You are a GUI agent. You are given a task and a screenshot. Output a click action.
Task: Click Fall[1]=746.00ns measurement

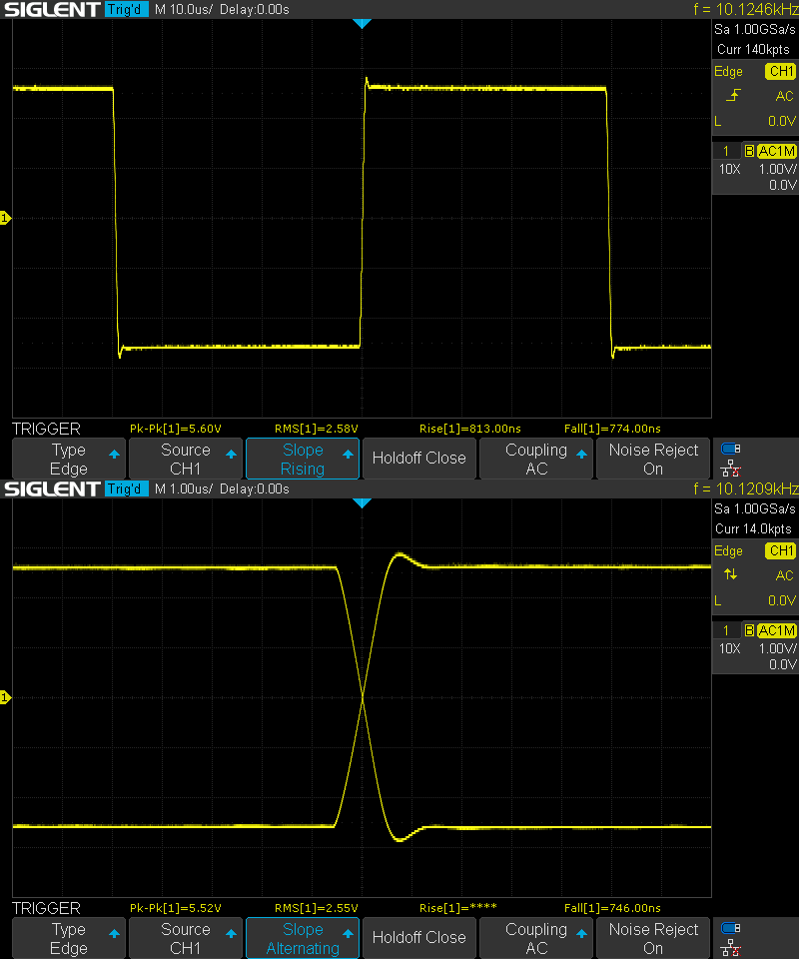coord(612,908)
